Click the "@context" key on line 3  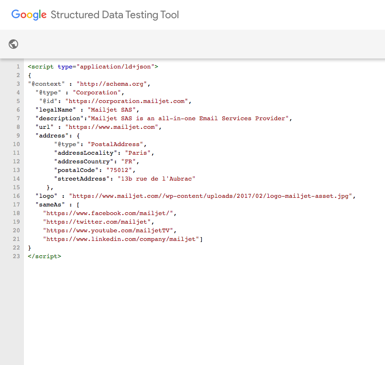pyautogui.click(x=46, y=84)
